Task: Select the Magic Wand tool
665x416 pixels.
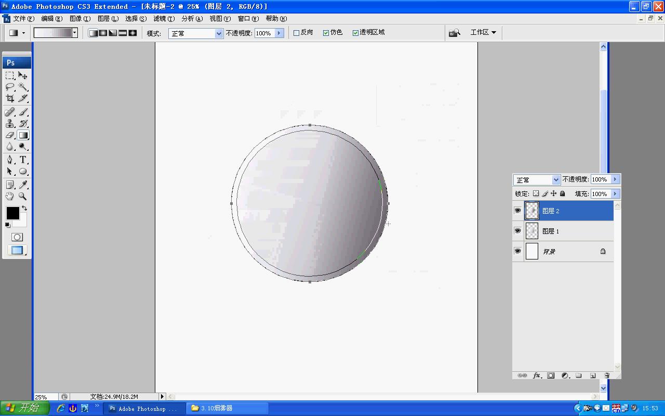Action: (23, 87)
